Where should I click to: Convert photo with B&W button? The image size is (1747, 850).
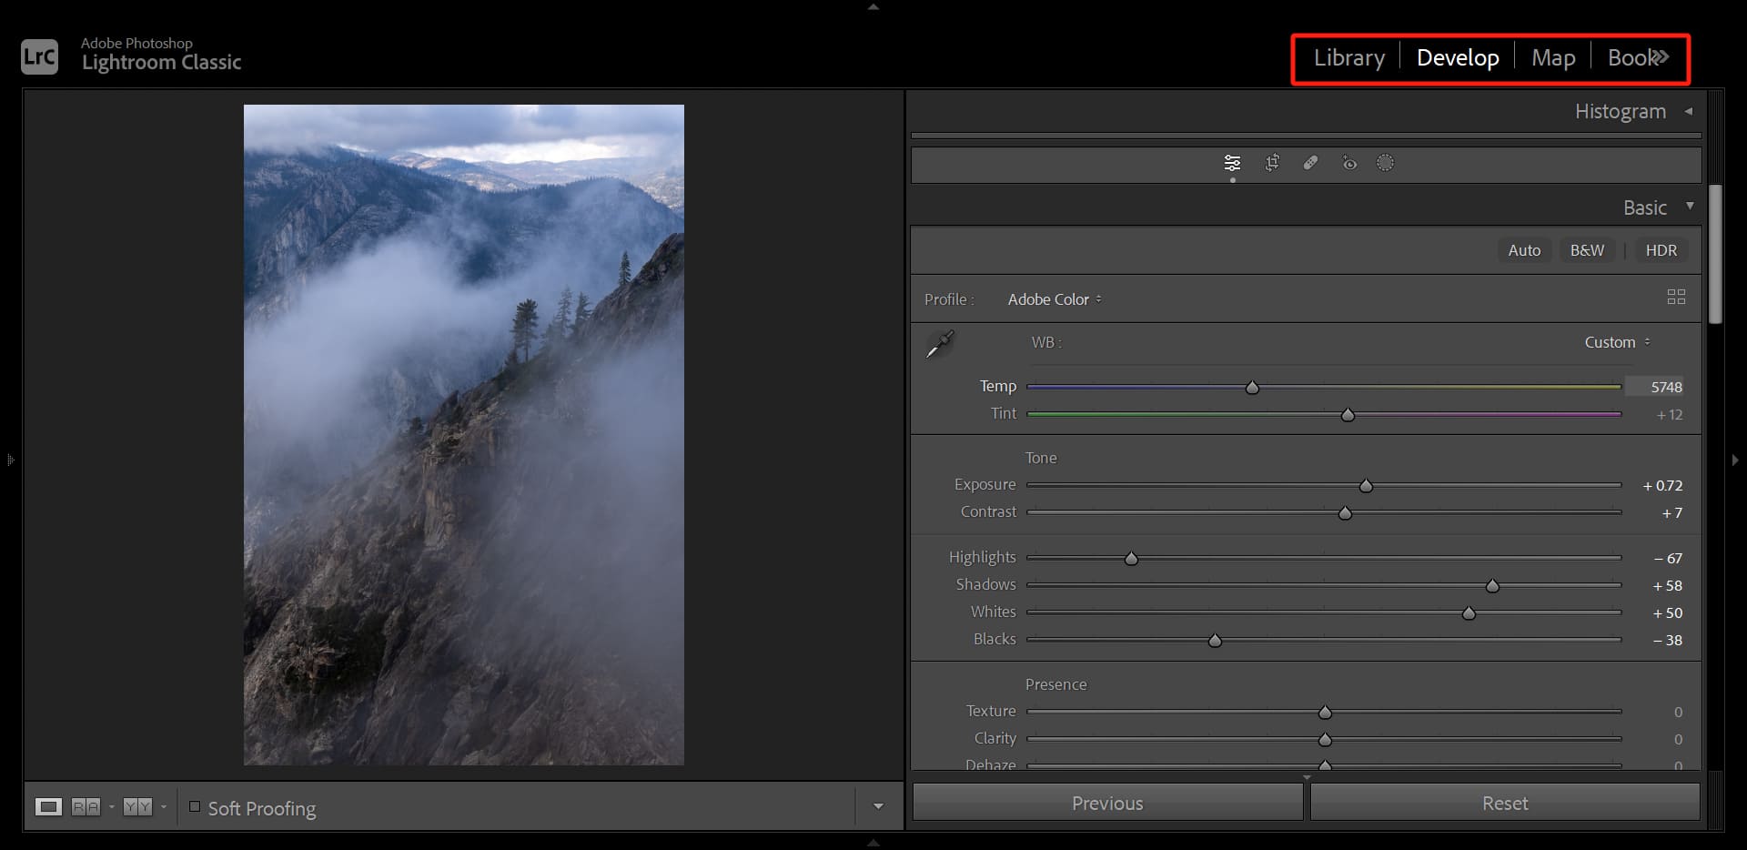point(1587,250)
